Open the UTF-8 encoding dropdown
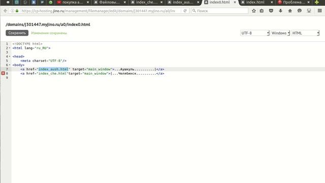Image resolution: width=325 pixels, height=183 pixels. (x=255, y=33)
